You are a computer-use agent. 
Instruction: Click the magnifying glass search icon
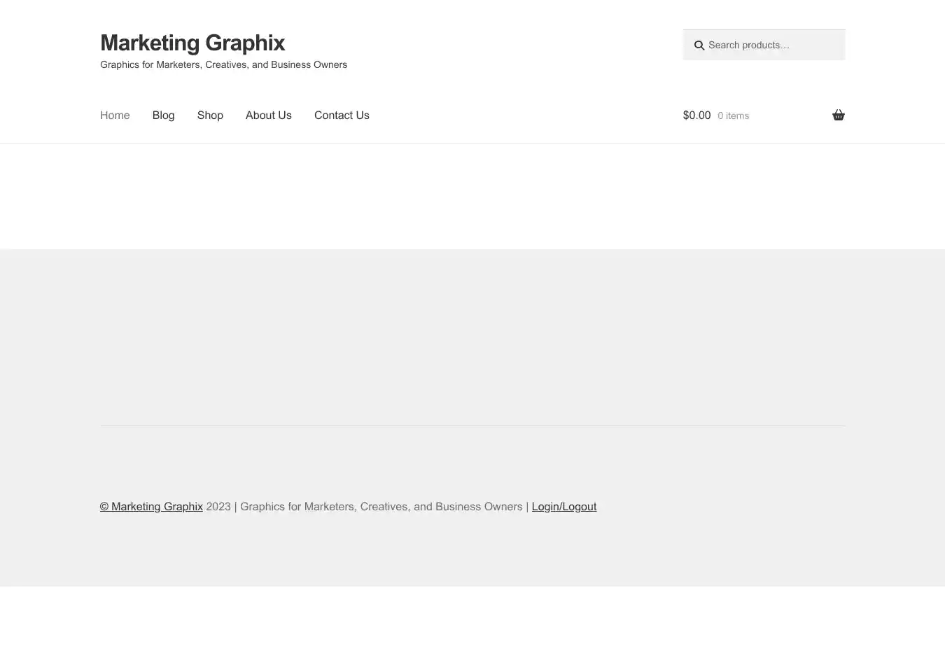click(699, 45)
